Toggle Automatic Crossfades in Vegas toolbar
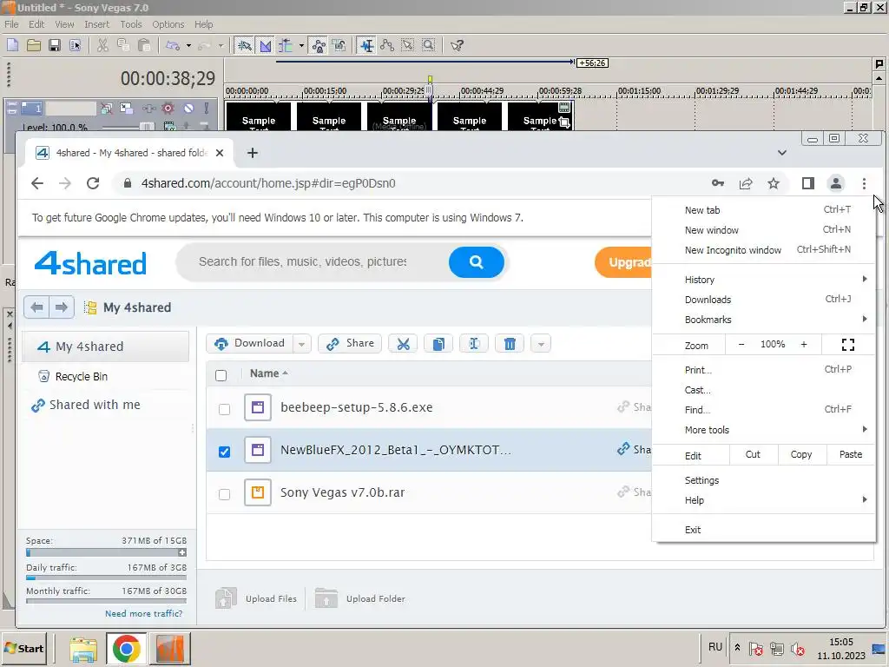The width and height of the screenshot is (889, 667). [x=266, y=45]
